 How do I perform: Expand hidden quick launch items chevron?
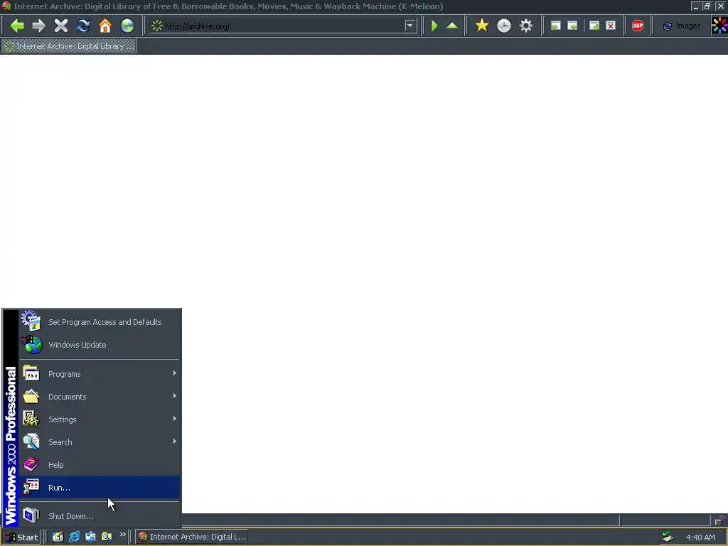coord(122,535)
